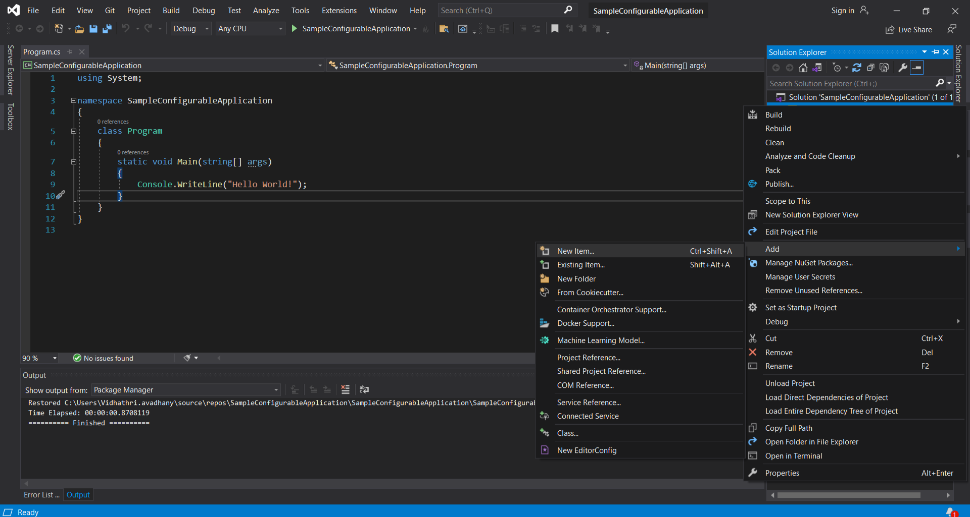Collapse All items in Solution Explorer
This screenshot has width=970, height=517.
pos(871,68)
